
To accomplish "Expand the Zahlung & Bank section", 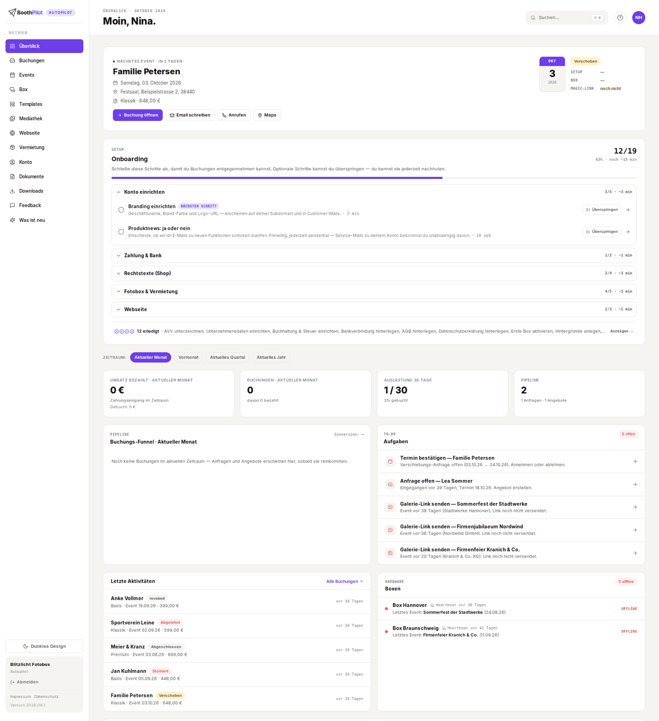I will [374, 255].
